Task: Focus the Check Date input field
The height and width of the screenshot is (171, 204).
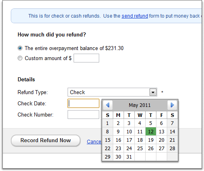Action: [84, 103]
